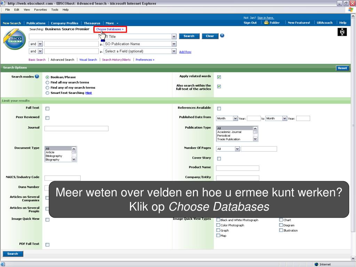Open Company Profiles in navigation
The height and width of the screenshot is (267, 356).
pyautogui.click(x=64, y=23)
